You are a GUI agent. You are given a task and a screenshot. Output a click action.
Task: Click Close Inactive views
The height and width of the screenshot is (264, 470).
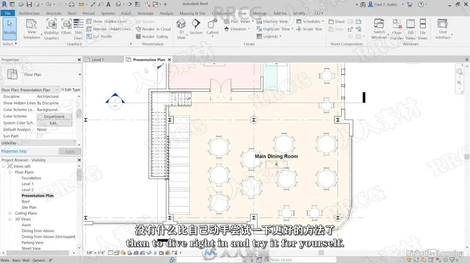[x=397, y=29]
